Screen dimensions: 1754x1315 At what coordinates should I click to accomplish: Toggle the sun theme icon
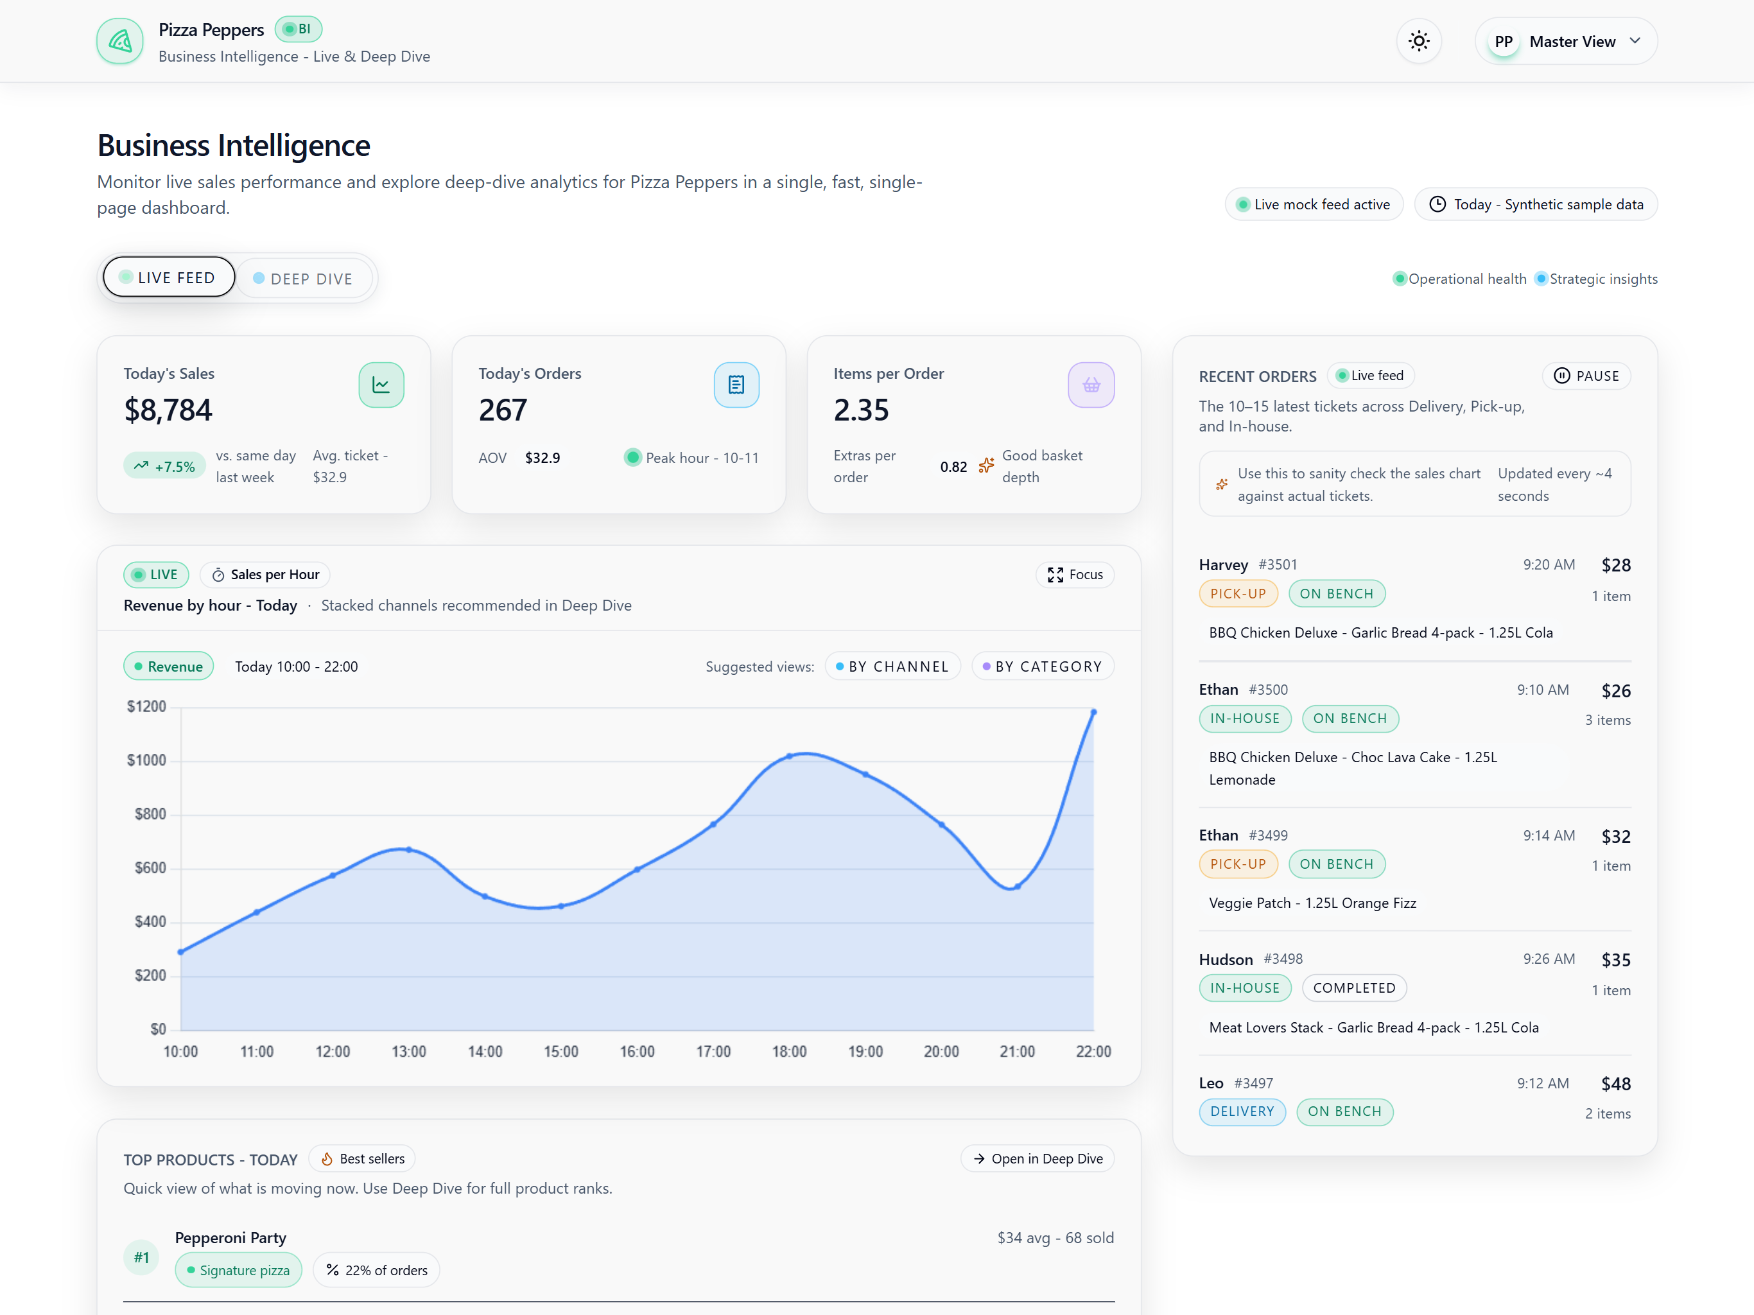coord(1419,41)
